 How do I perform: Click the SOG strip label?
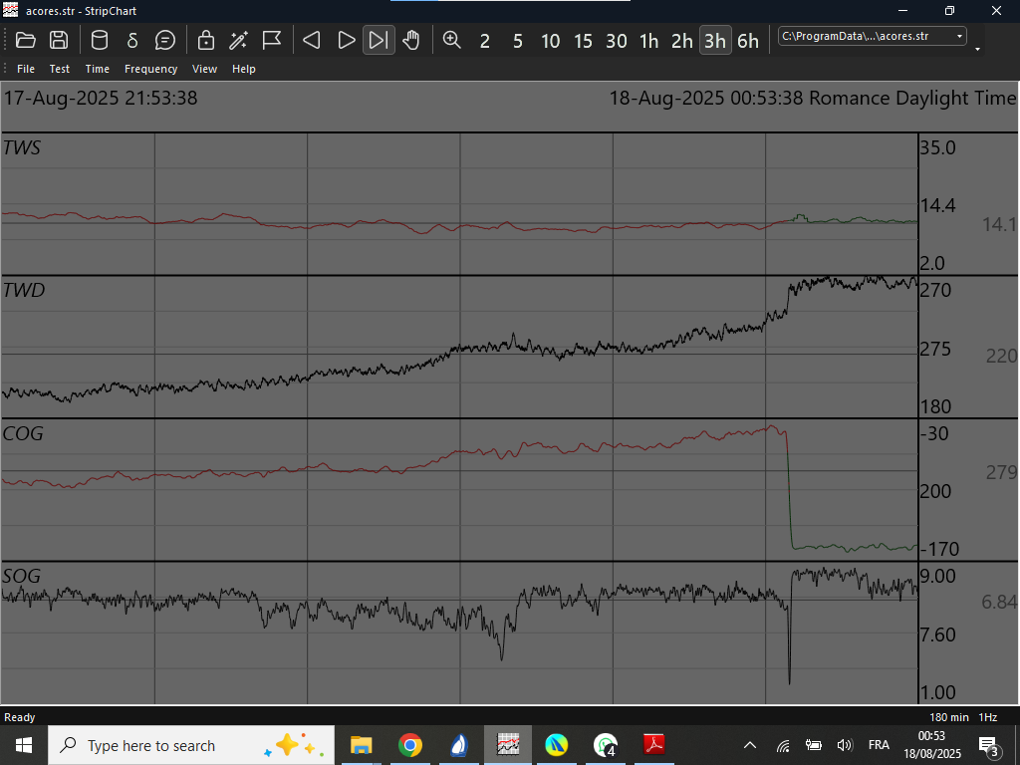(22, 577)
